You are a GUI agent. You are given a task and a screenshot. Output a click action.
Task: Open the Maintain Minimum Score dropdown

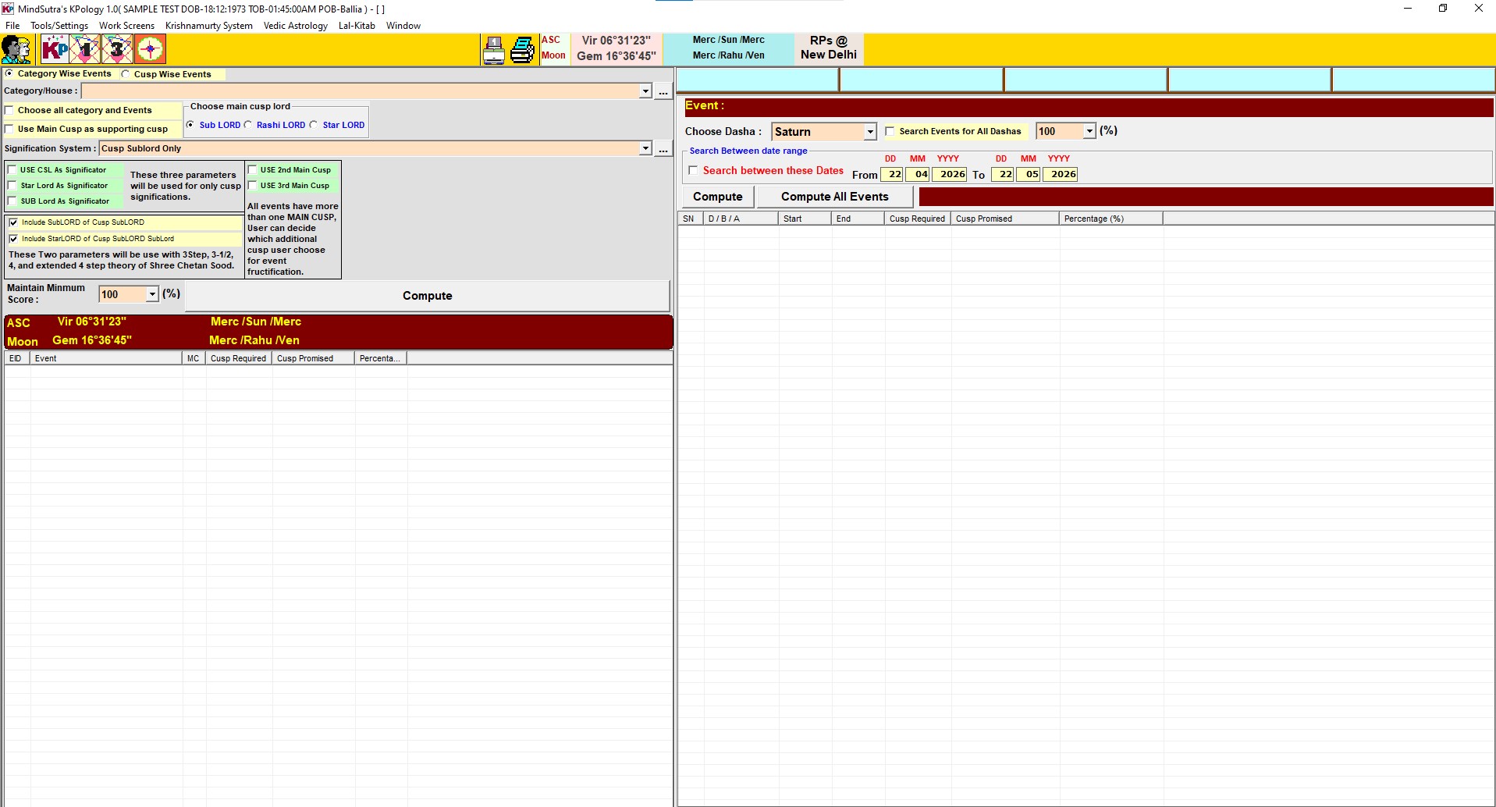(152, 294)
